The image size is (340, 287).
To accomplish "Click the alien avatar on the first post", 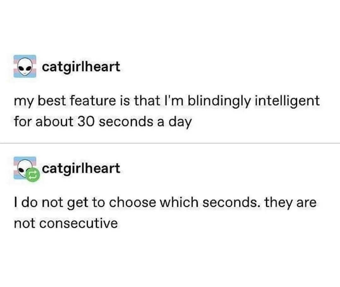I will [25, 67].
